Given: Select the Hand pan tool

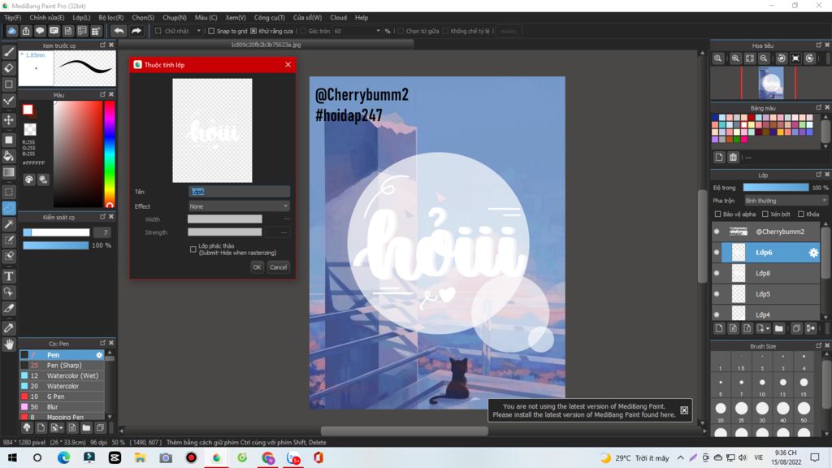Looking at the screenshot, I should (9, 344).
